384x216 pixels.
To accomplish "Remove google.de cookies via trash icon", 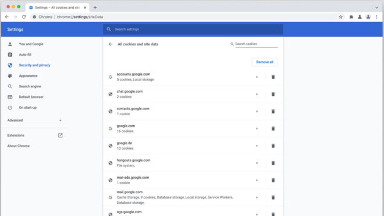I will pyautogui.click(x=273, y=146).
